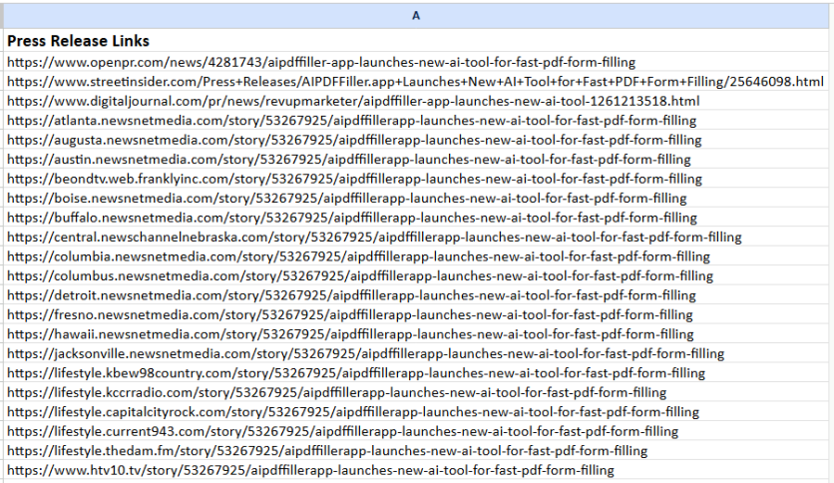Click the hawaii.newsnetmedia.com link cell
The image size is (834, 483).
(416, 334)
